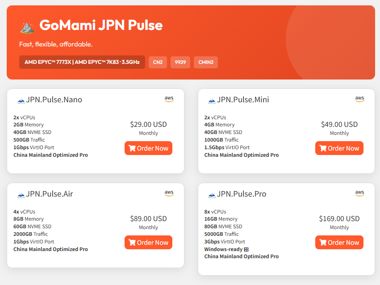The width and height of the screenshot is (380, 285).
Task: Click the Mt. Fuji icon beside JPN.Pulse.Air
Action: tap(21, 195)
